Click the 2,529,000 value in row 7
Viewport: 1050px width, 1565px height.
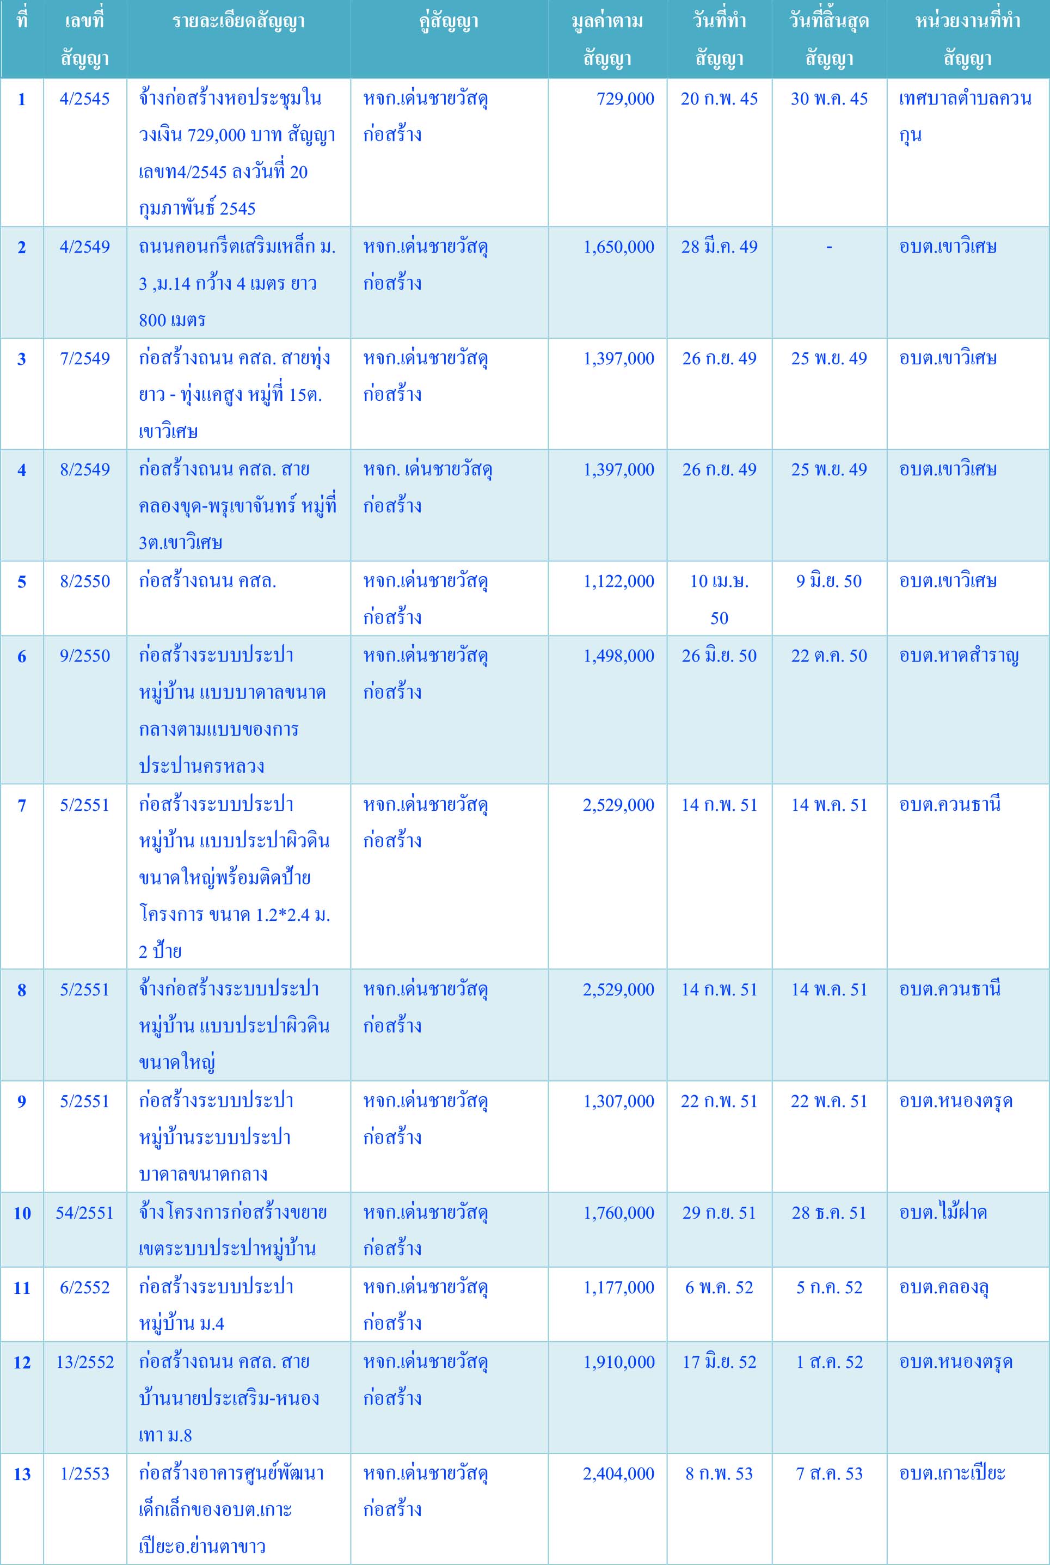618,805
